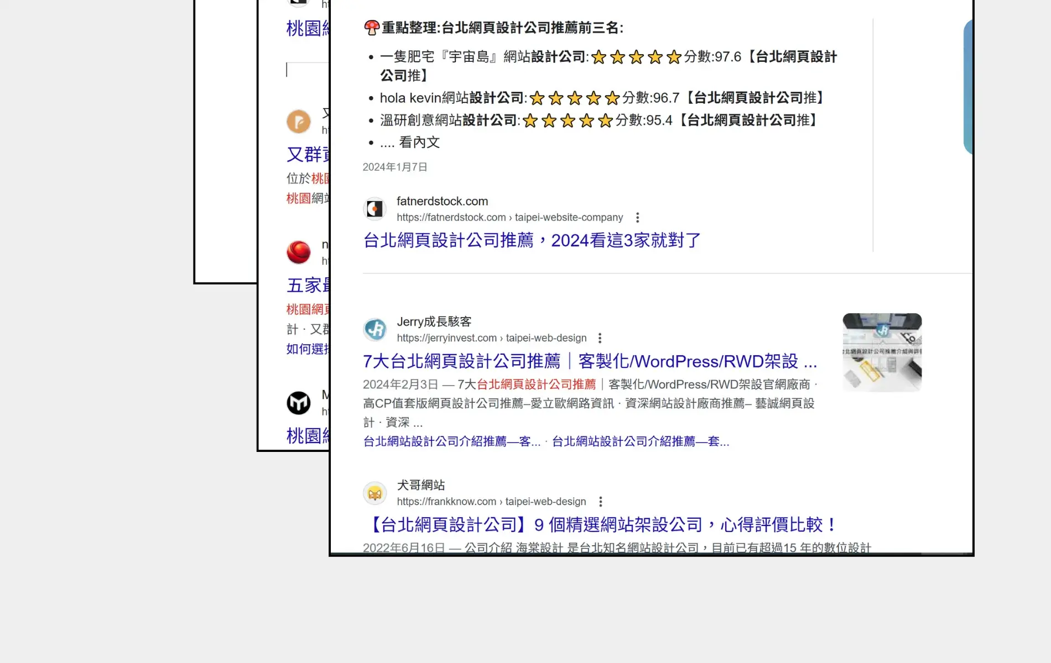Click the jerryinvest.com URL breadcrumb
The height and width of the screenshot is (663, 1051).
[491, 338]
